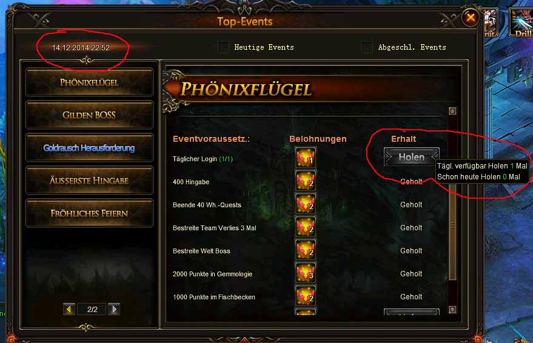
Task: Toggle the Abgeschl. Events checkbox
Action: pos(367,47)
